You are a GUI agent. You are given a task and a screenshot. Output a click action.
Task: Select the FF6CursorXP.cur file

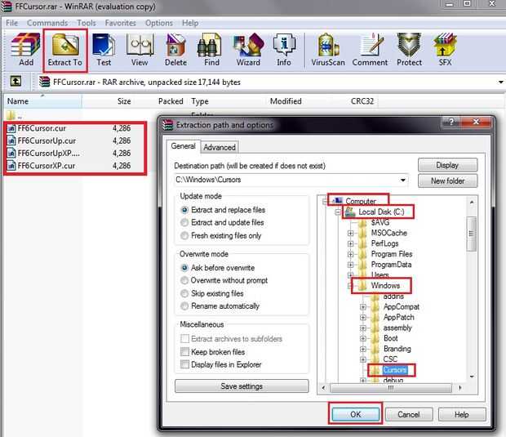pos(42,166)
